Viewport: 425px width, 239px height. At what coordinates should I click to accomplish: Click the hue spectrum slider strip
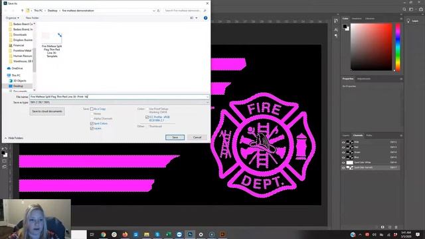click(398, 47)
